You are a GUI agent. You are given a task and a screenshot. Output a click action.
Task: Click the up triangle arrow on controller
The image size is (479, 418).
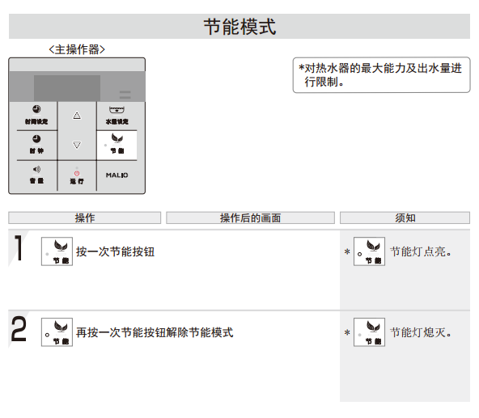[x=77, y=116]
